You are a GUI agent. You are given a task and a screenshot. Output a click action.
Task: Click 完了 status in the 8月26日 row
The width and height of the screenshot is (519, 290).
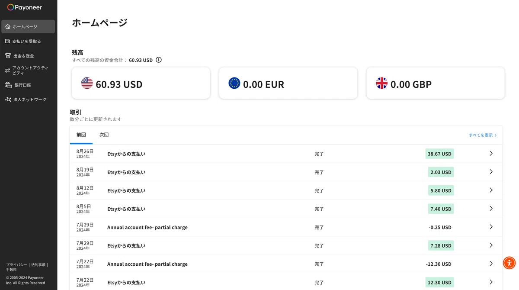[x=319, y=154]
